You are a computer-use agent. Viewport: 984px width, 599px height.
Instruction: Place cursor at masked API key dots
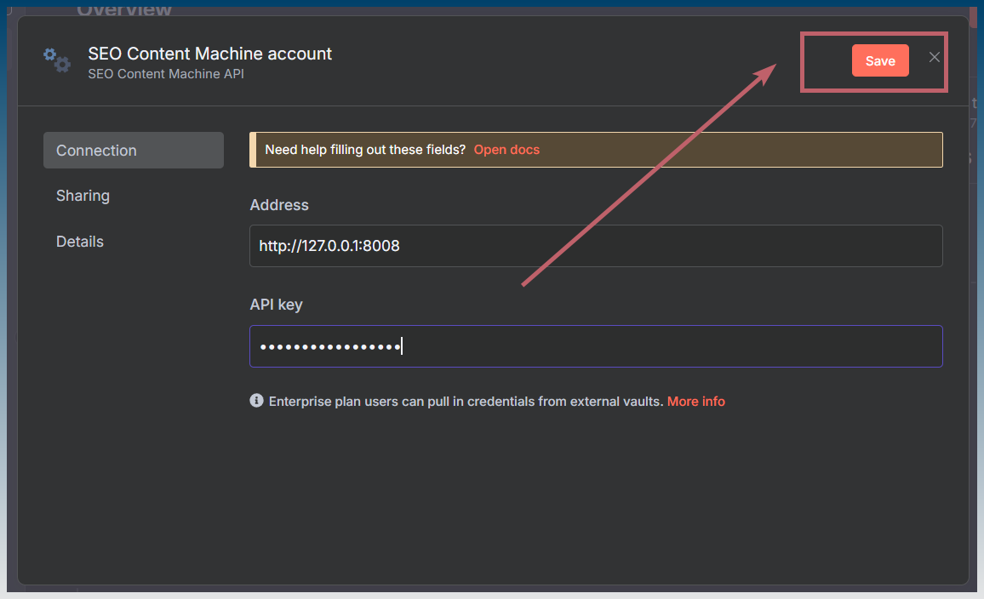[330, 346]
